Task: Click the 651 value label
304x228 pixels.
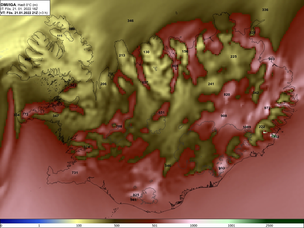Action: (161, 112)
